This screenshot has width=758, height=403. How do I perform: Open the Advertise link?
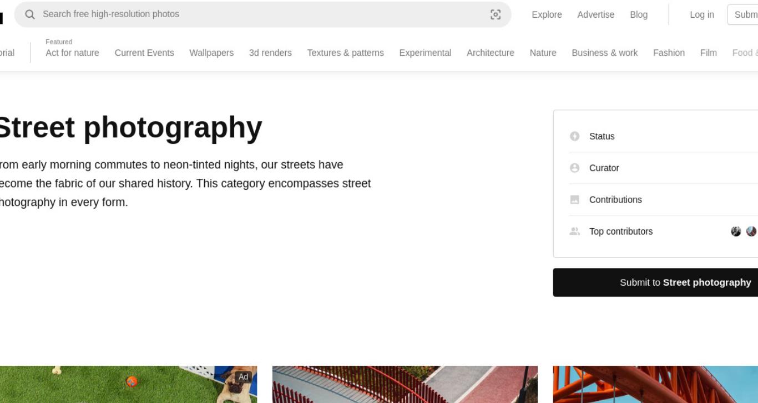(595, 14)
